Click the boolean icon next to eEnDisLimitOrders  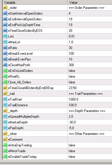pyautogui.click(x=5, y=71)
